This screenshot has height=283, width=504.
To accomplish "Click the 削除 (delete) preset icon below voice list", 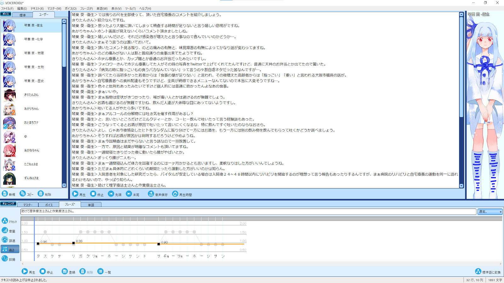I will [x=41, y=194].
